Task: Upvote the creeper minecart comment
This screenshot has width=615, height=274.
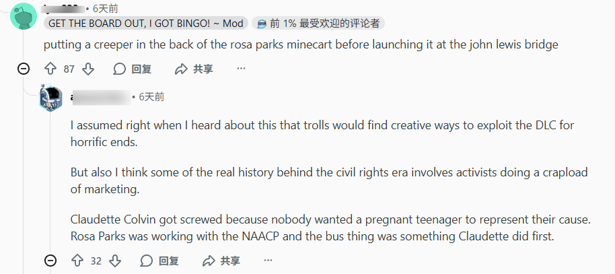Action: point(50,69)
